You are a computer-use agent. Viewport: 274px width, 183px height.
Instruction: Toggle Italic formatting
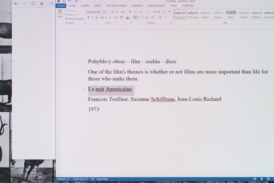[92, 17]
